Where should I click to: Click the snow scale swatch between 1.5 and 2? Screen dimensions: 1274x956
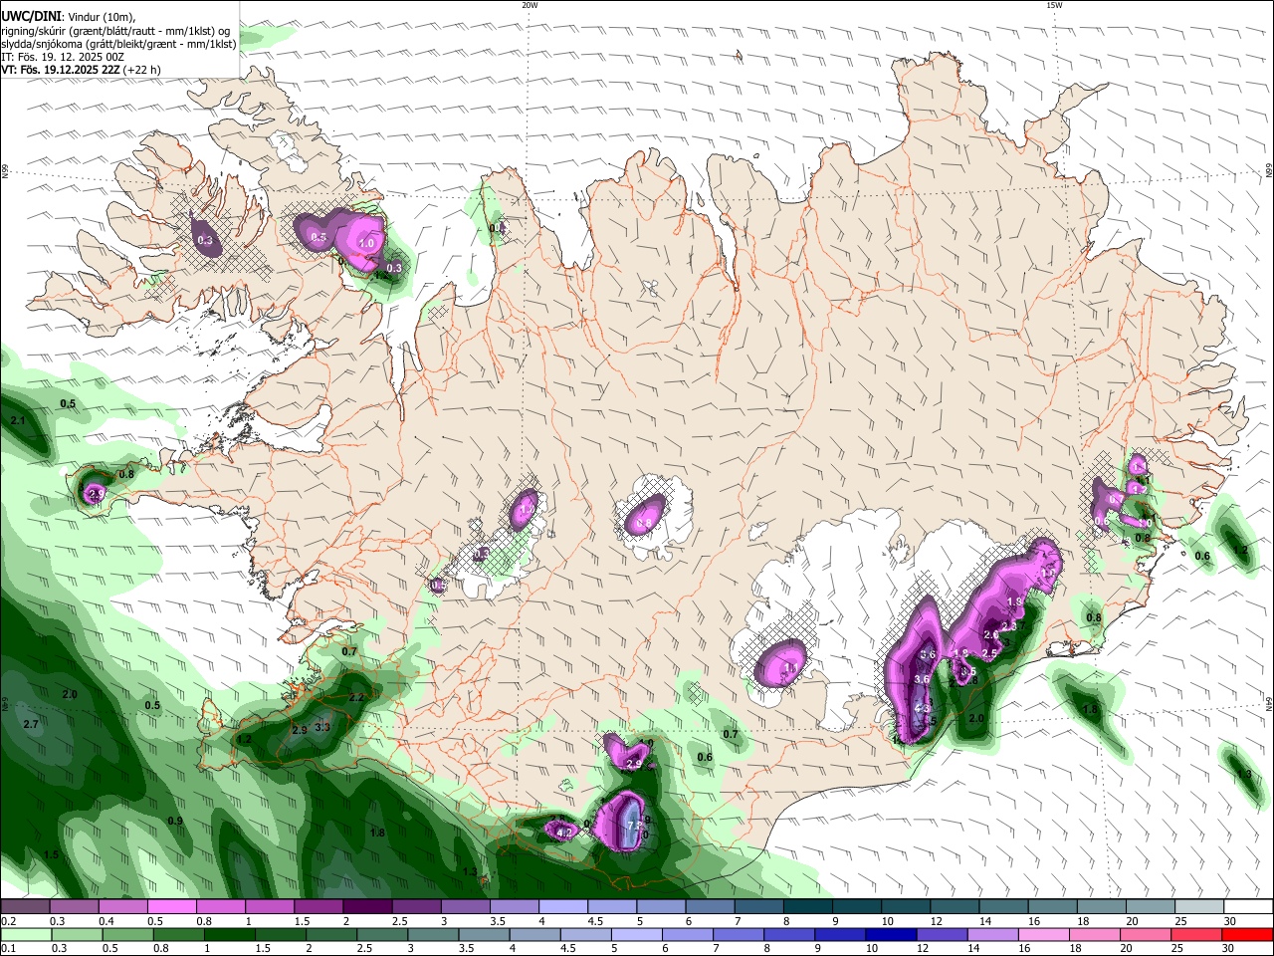point(319,907)
